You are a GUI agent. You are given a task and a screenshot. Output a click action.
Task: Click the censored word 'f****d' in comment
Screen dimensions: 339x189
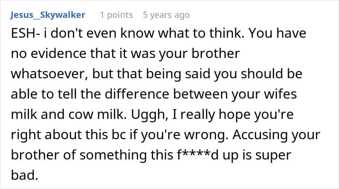click(198, 155)
